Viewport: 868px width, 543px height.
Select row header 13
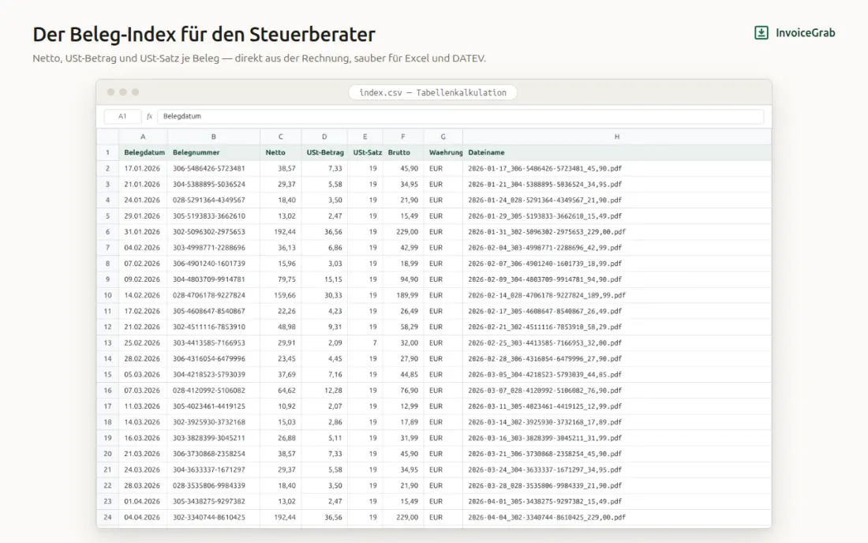click(107, 343)
